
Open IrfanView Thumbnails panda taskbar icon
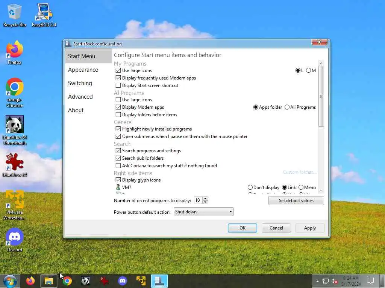coord(85,281)
